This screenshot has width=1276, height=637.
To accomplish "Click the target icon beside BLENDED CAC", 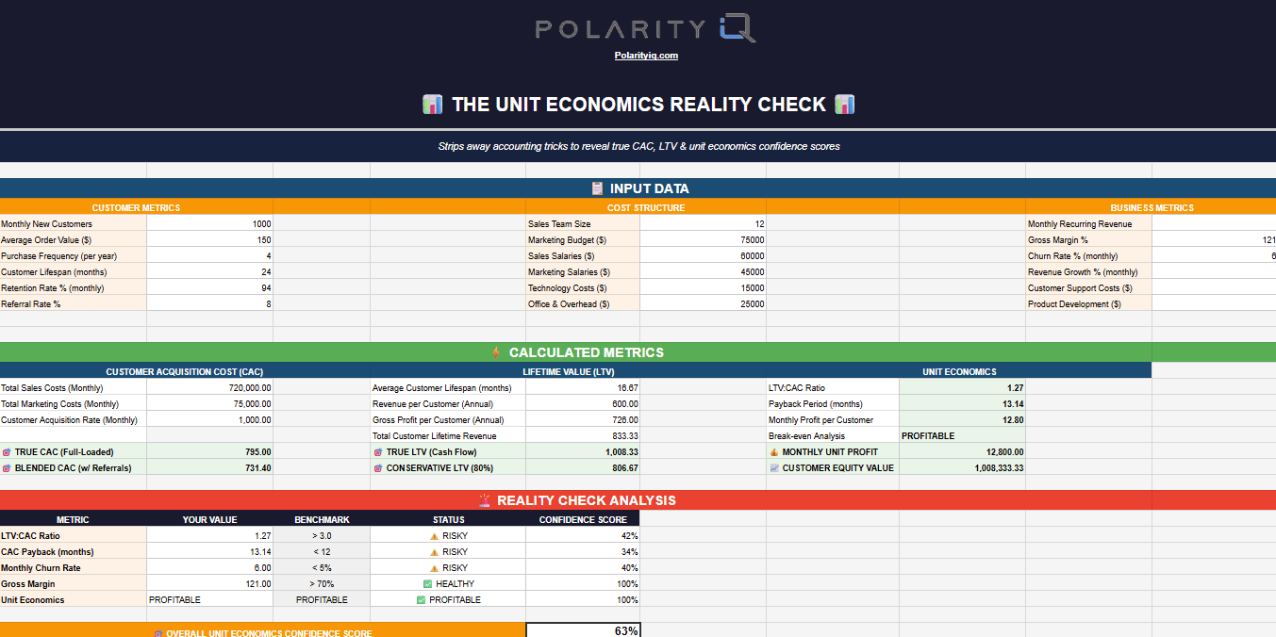I will click(7, 468).
